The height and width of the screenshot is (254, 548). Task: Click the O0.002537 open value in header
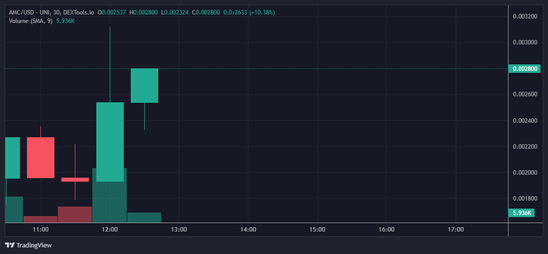tap(112, 12)
